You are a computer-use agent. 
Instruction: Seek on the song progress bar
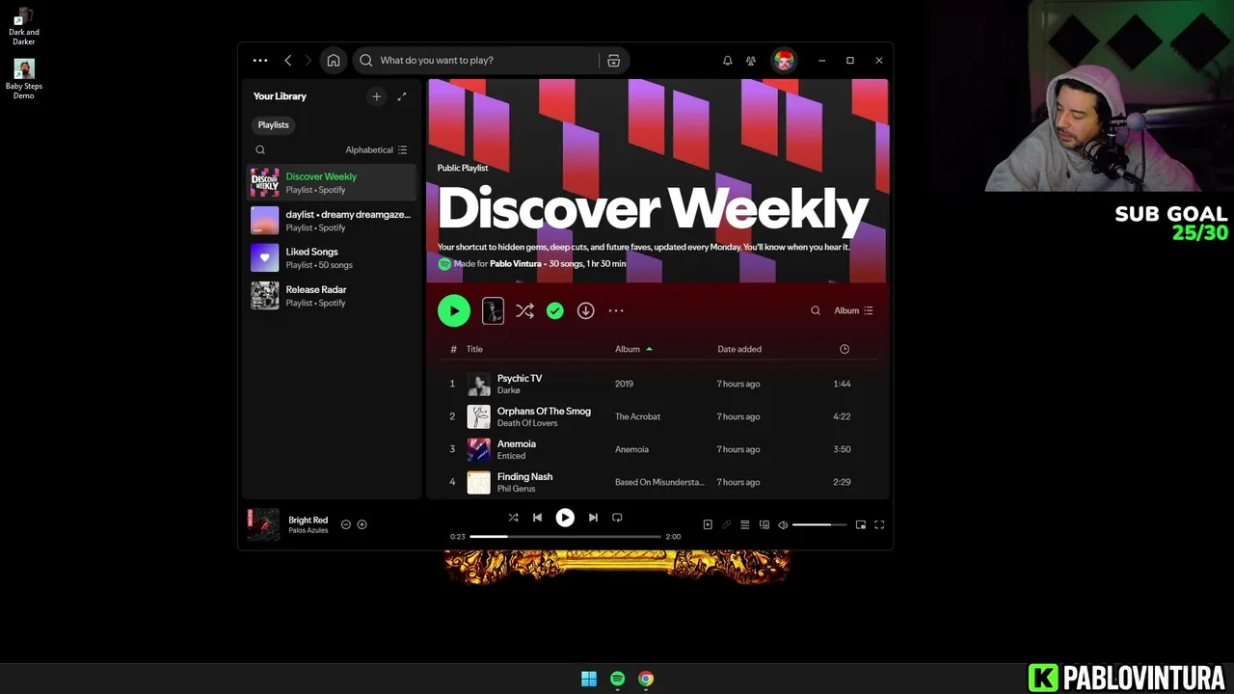[x=565, y=536]
